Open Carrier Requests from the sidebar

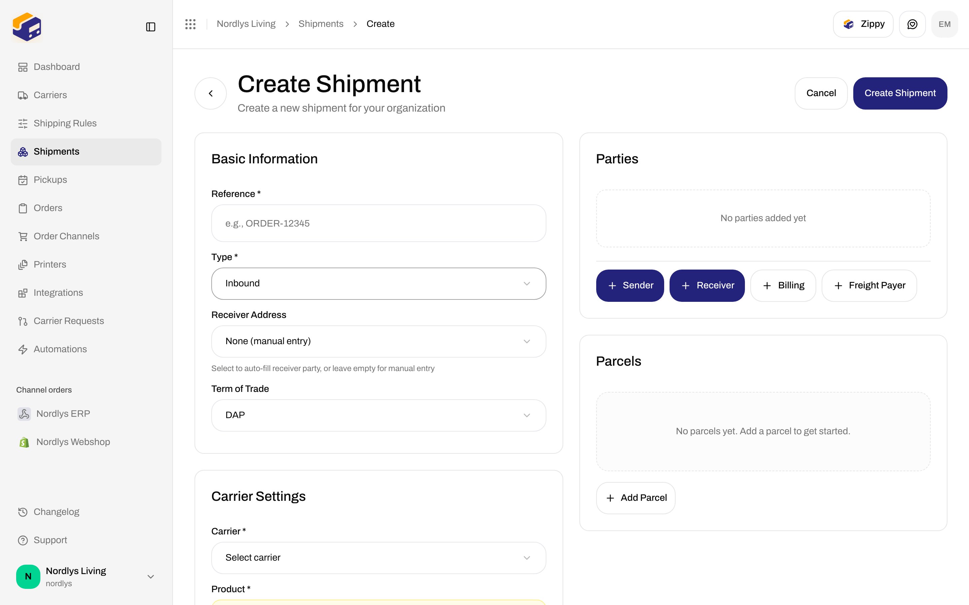click(86, 321)
